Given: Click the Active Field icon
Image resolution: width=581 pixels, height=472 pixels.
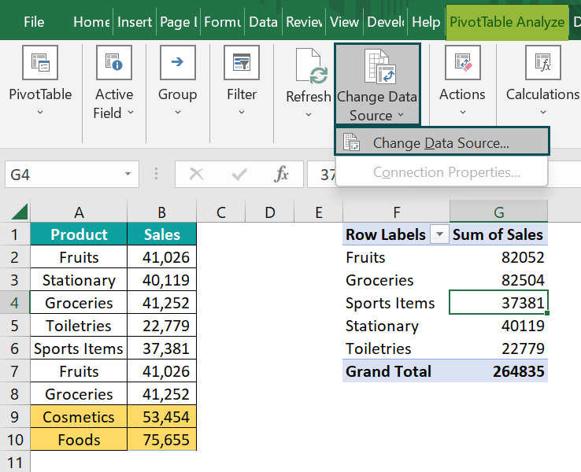Looking at the screenshot, I should coord(114,63).
